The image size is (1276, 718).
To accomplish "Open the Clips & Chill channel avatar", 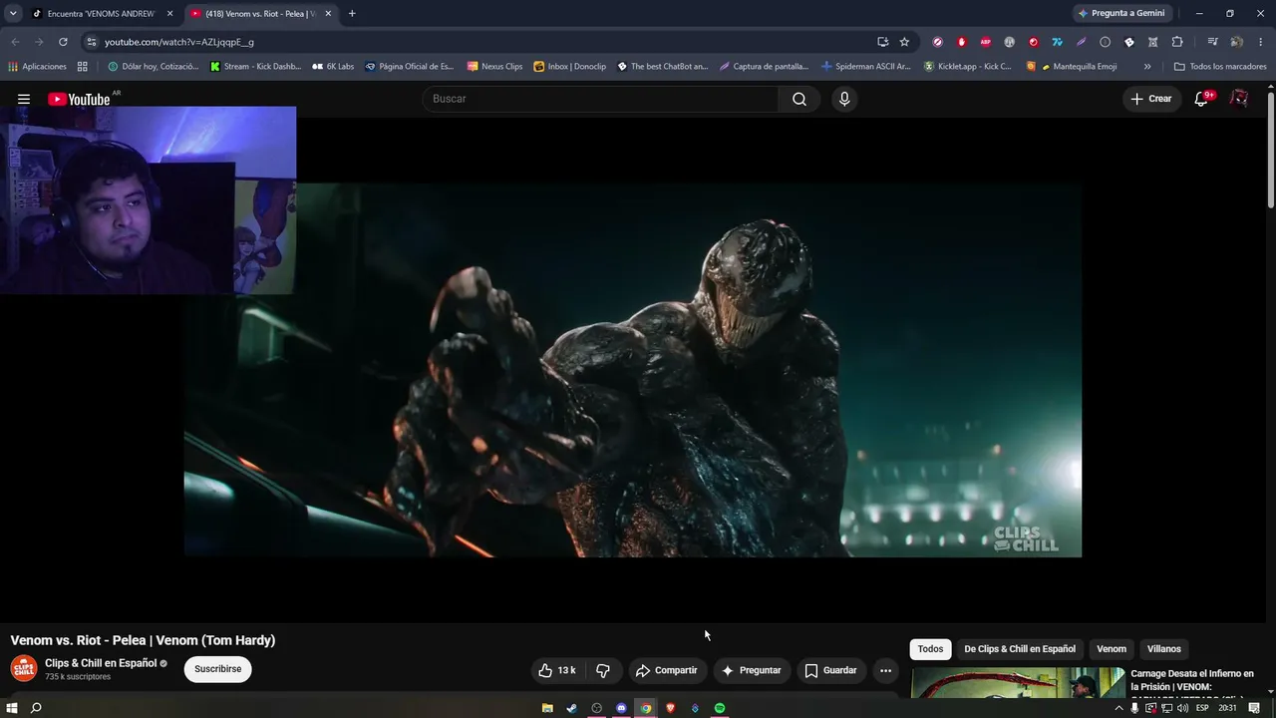I will pyautogui.click(x=24, y=668).
